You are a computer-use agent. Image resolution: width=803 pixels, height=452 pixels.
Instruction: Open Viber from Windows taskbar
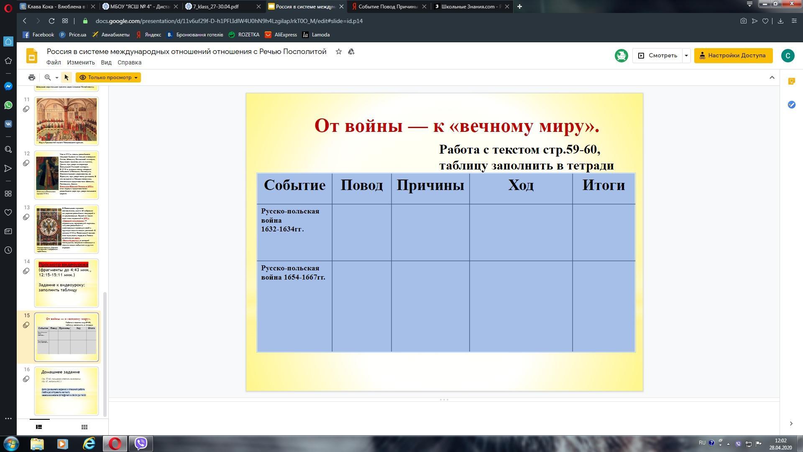[141, 443]
